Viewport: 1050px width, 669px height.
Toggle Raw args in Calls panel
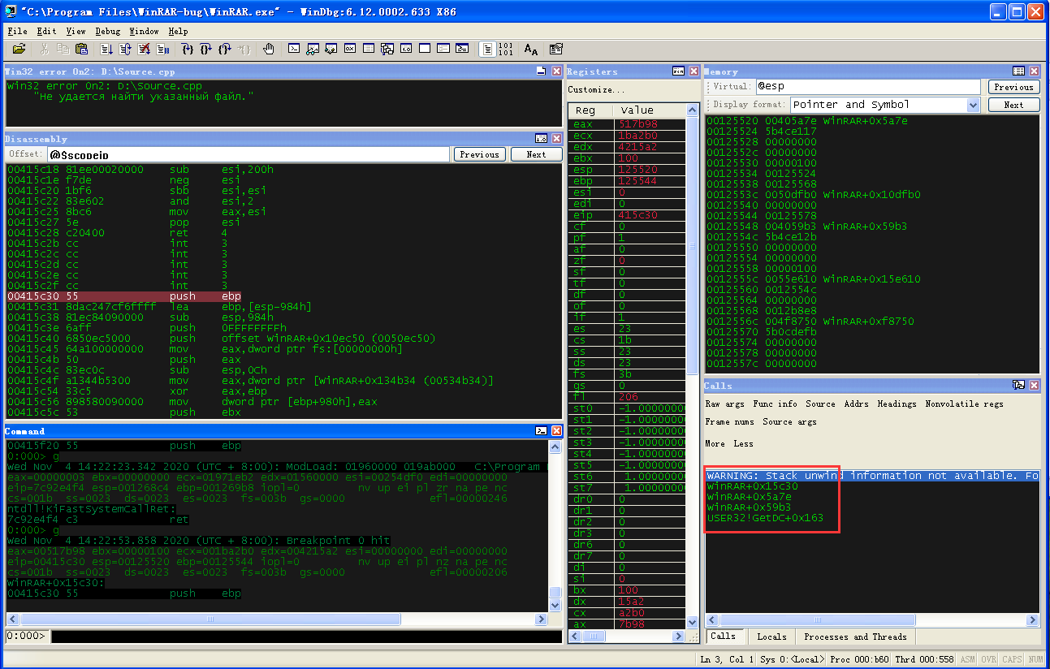pos(724,404)
